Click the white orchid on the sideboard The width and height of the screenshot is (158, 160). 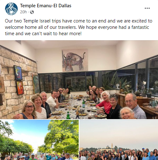tap(144, 83)
